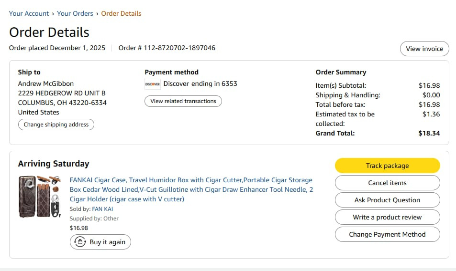Open the cigar case product thumbnail
Screen dimensions: 456x271
pyautogui.click(x=40, y=197)
